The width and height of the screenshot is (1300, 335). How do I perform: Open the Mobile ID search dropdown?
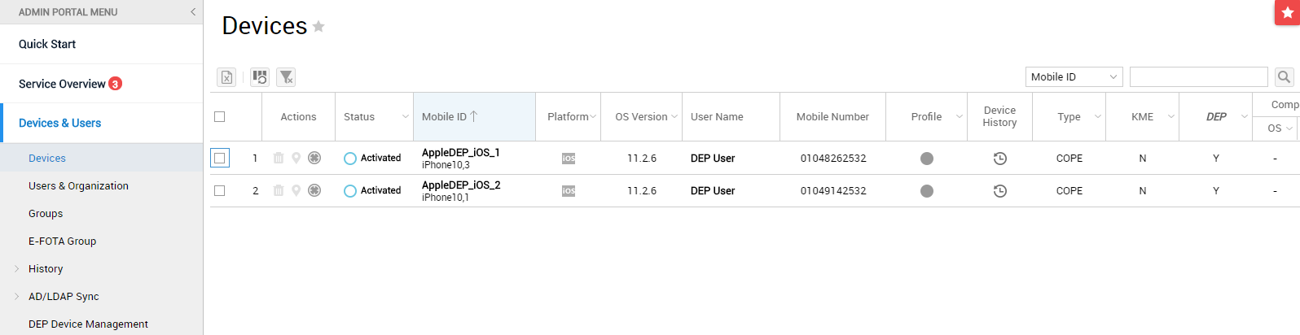click(1074, 77)
